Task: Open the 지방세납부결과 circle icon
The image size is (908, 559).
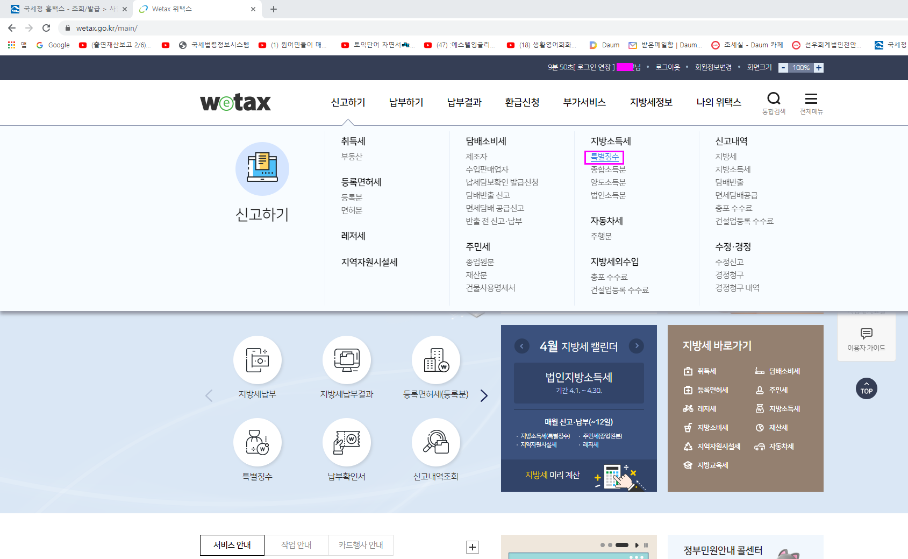Action: (x=347, y=360)
